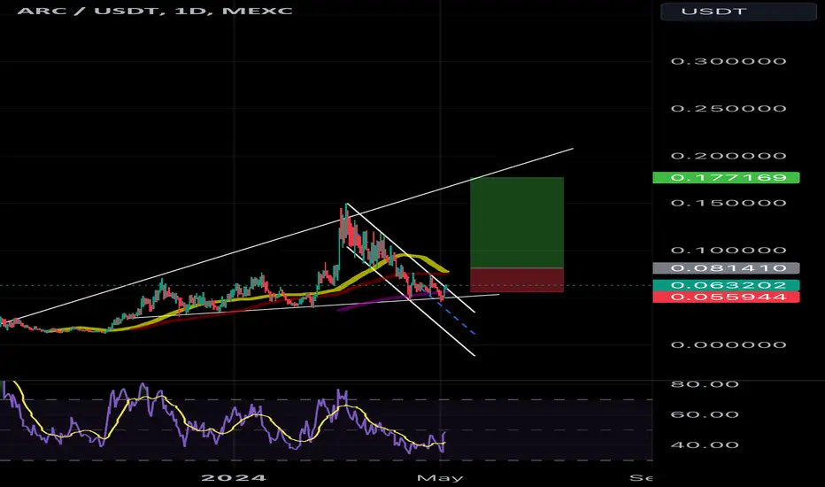Viewport: 825px width, 487px height.
Task: Click the red 0.055944 stop price label
Action: tap(726, 297)
